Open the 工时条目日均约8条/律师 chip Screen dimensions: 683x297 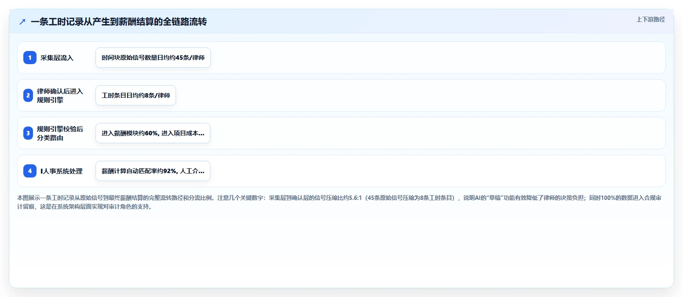click(136, 95)
